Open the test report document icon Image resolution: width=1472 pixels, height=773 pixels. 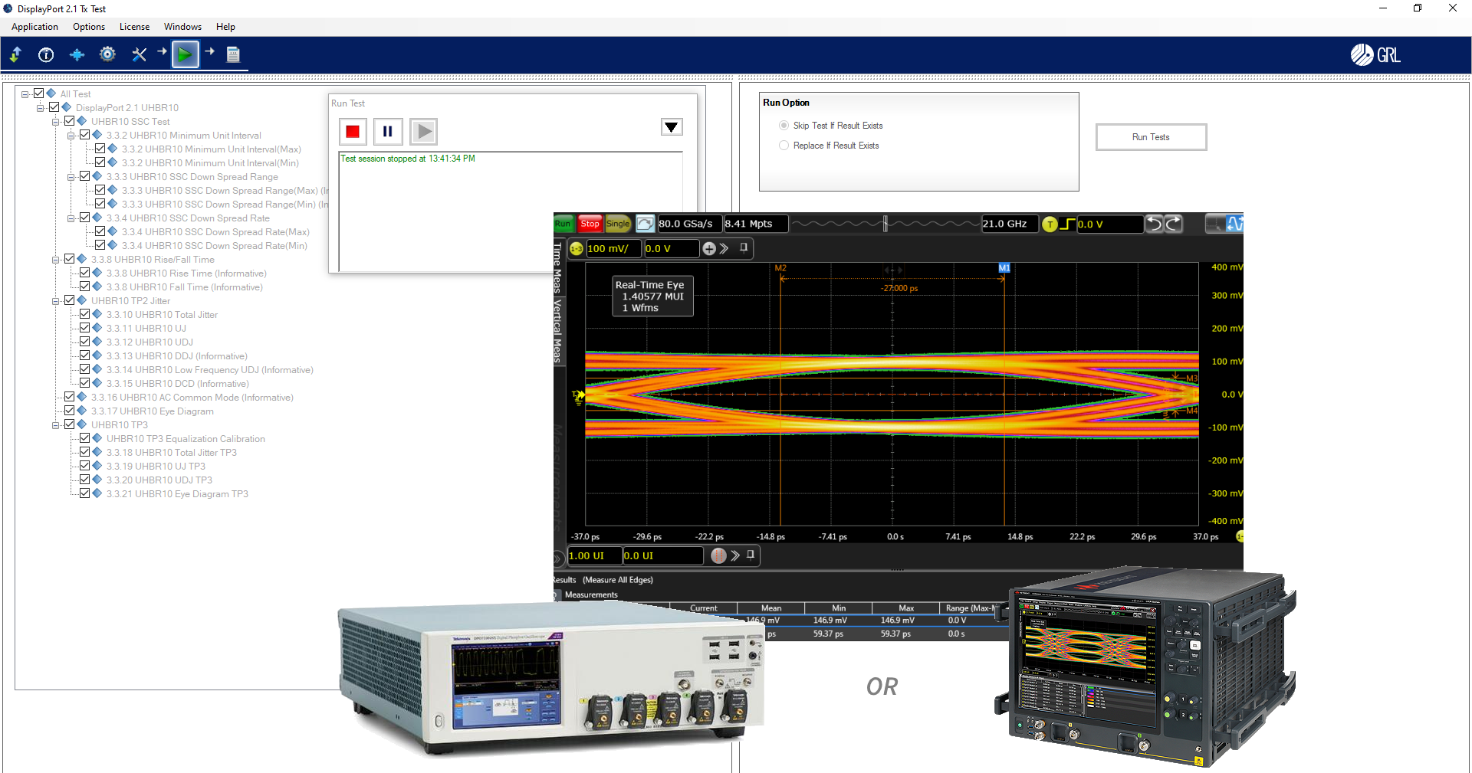point(232,54)
